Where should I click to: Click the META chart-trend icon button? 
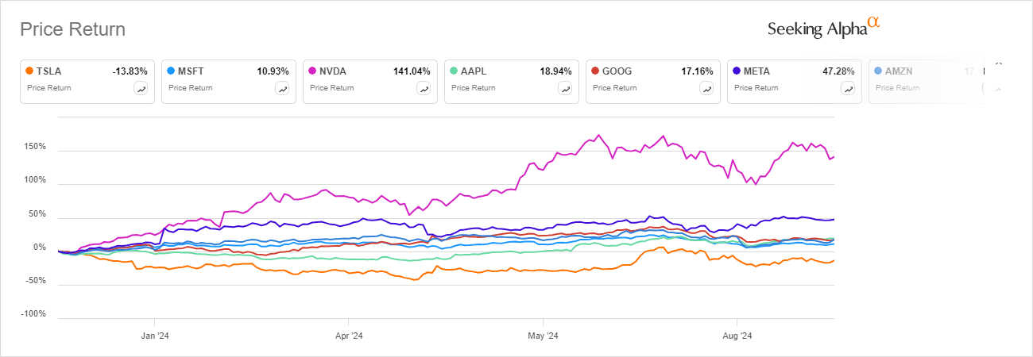pyautogui.click(x=847, y=89)
